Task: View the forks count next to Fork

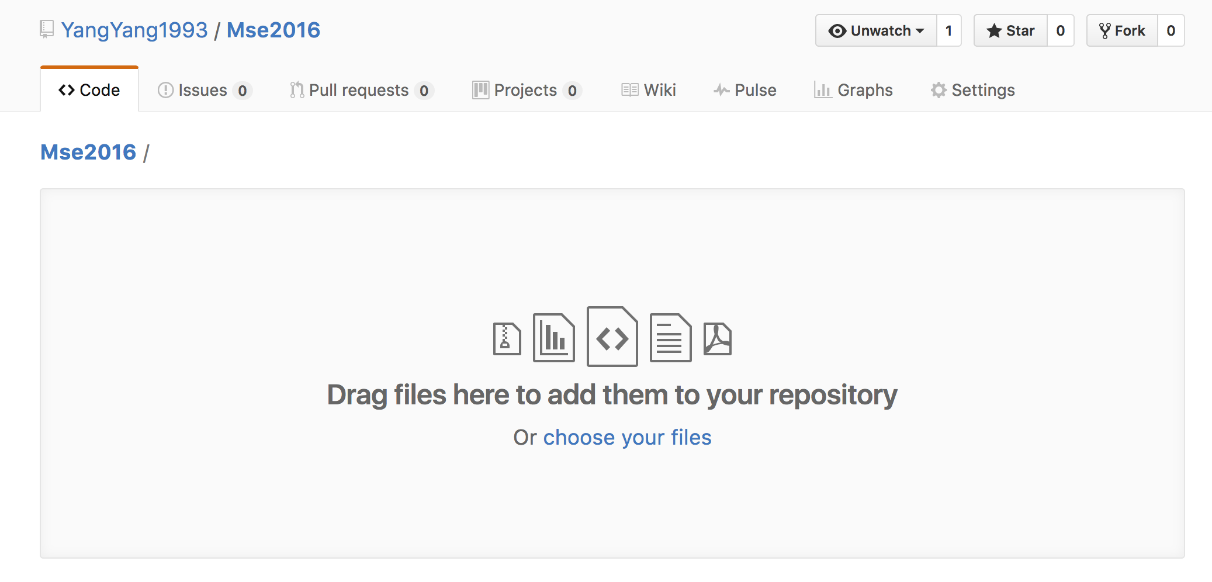Action: tap(1171, 30)
